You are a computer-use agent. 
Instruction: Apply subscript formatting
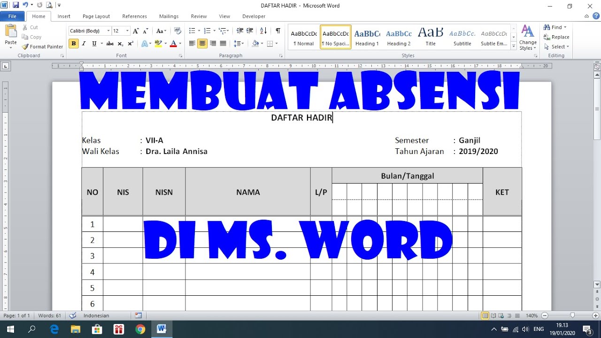click(120, 44)
